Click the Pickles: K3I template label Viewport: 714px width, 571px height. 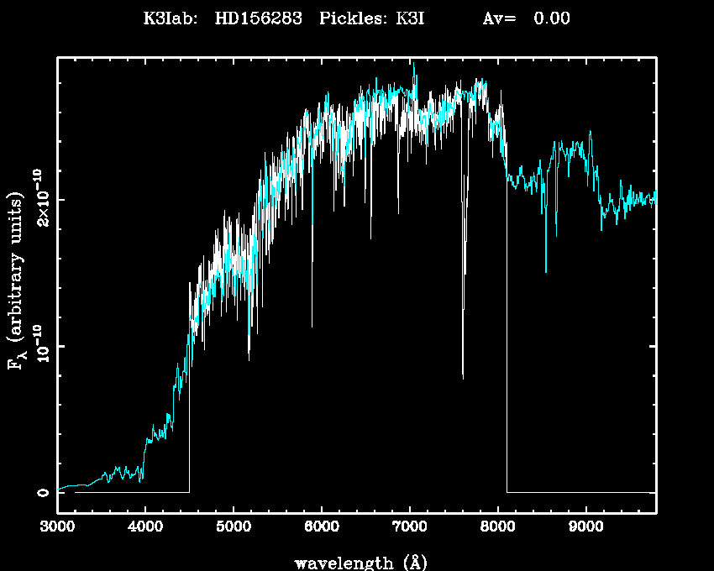tap(371, 18)
